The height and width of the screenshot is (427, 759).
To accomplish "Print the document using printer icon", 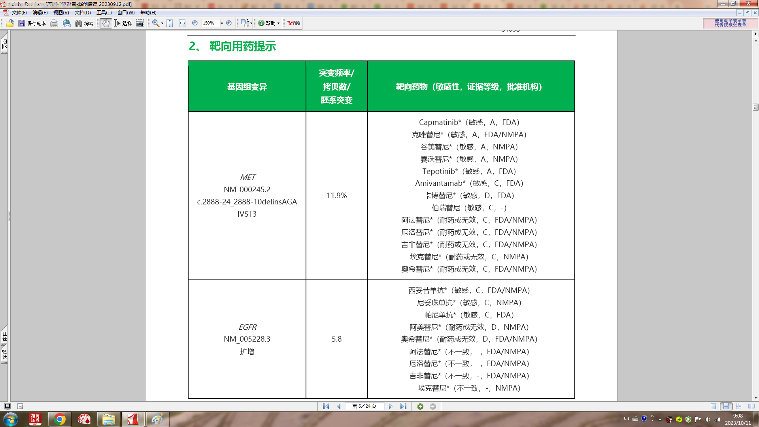I will tap(54, 23).
